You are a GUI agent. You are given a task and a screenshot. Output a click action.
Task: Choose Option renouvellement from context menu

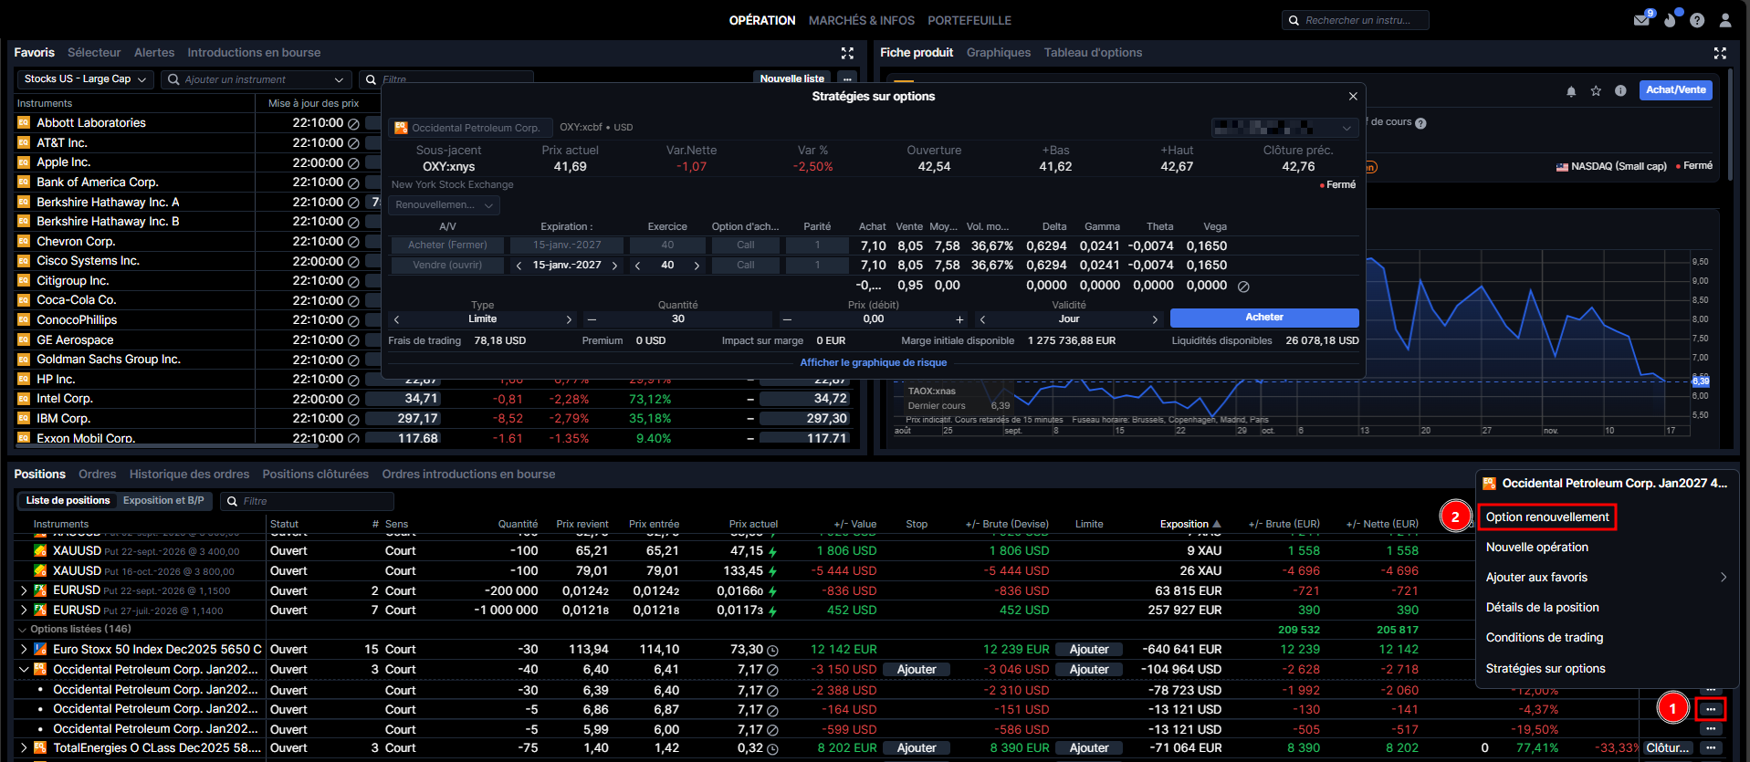[1546, 517]
